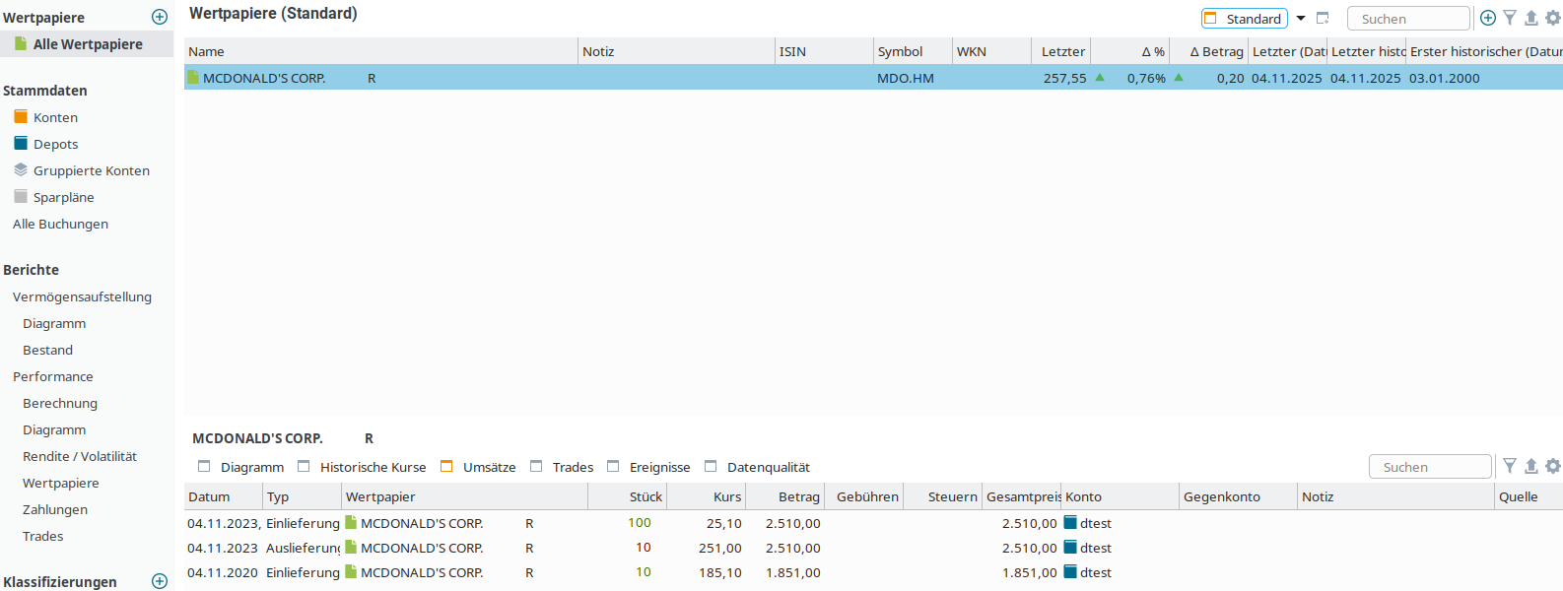Open the Datenqualität tab

[767, 467]
